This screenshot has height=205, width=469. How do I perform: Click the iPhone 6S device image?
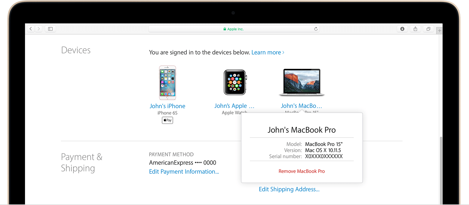click(x=167, y=83)
